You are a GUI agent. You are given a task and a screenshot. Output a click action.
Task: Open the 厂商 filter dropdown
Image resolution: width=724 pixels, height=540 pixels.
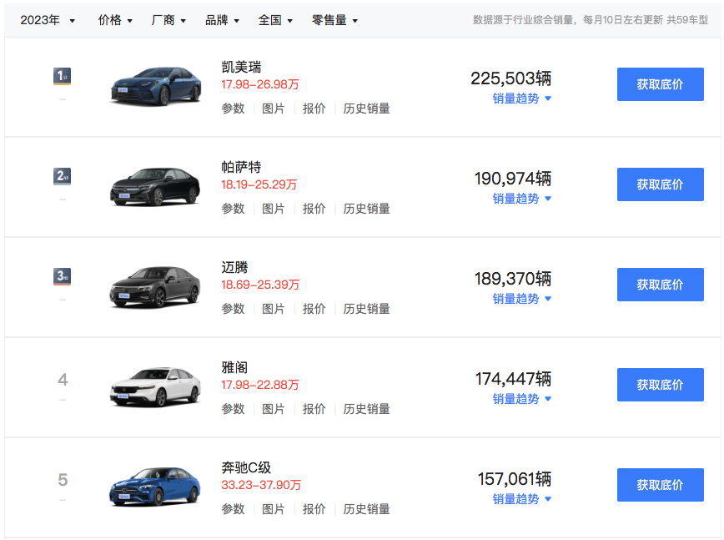click(168, 20)
